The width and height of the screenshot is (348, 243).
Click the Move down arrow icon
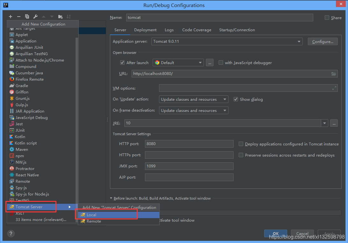pyautogui.click(x=52, y=17)
